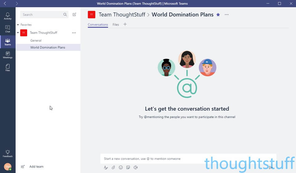Start a video meeting from compose bar
Screen dimensions: 296x173
pyautogui.click(x=135, y=167)
